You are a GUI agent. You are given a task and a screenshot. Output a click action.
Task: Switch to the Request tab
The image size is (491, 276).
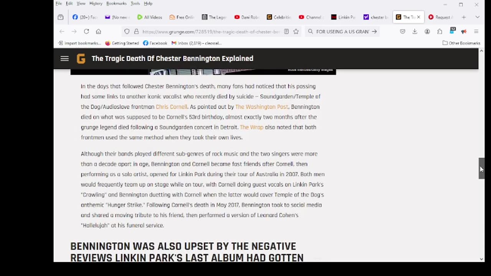[x=440, y=17]
